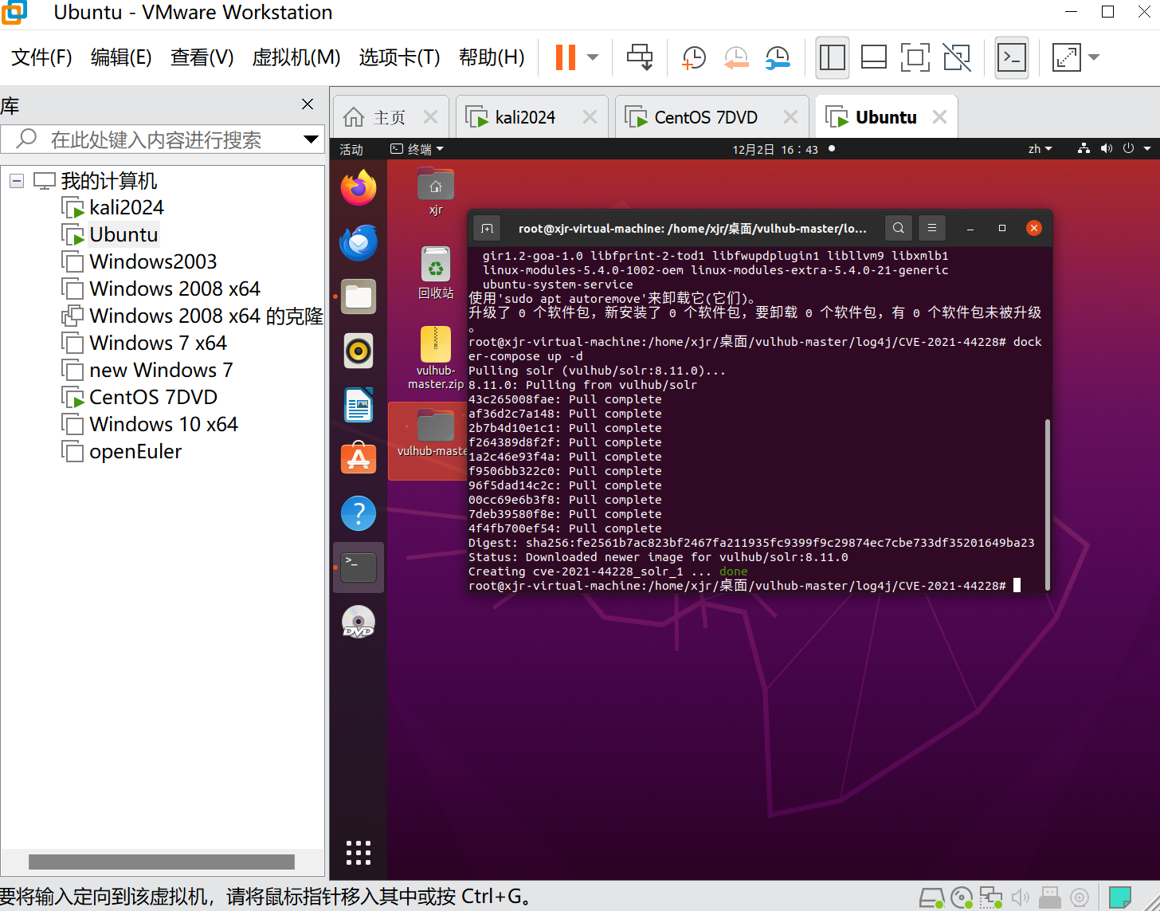Open the Help icon in the dock
Screen dimensions: 1160x911
(359, 513)
